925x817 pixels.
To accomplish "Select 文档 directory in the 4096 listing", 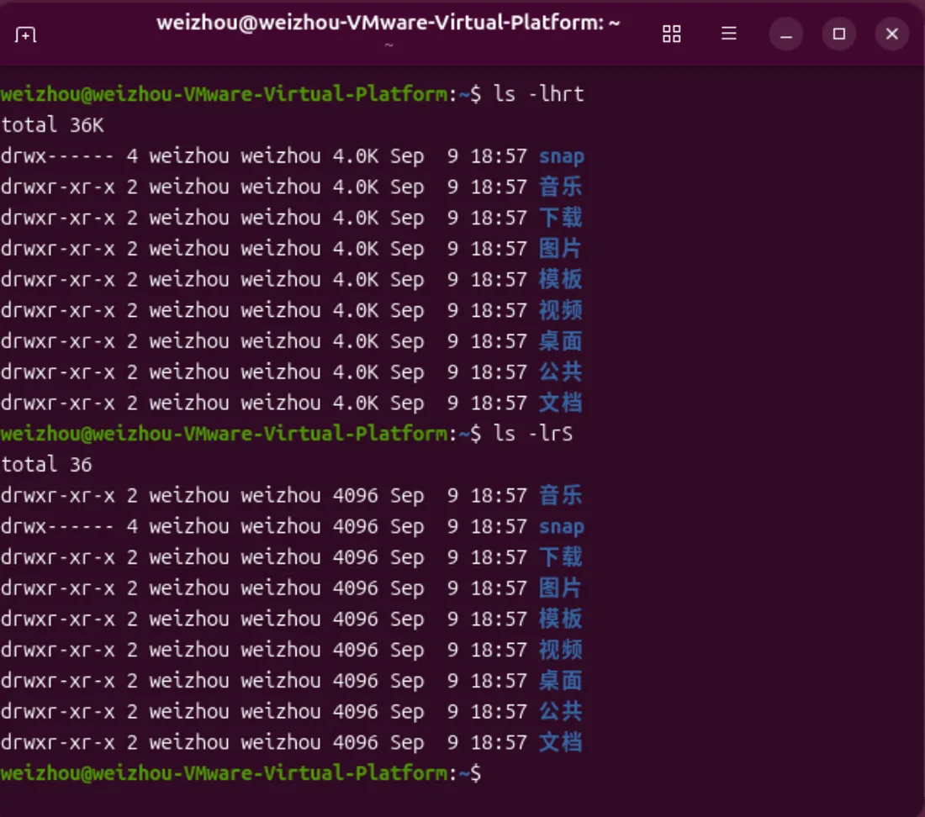I will pos(560,742).
